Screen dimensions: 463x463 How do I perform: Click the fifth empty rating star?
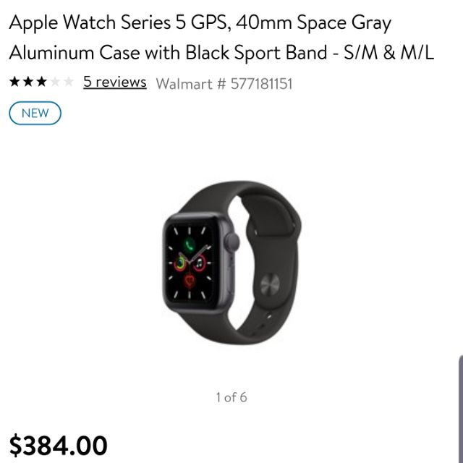[x=69, y=82]
